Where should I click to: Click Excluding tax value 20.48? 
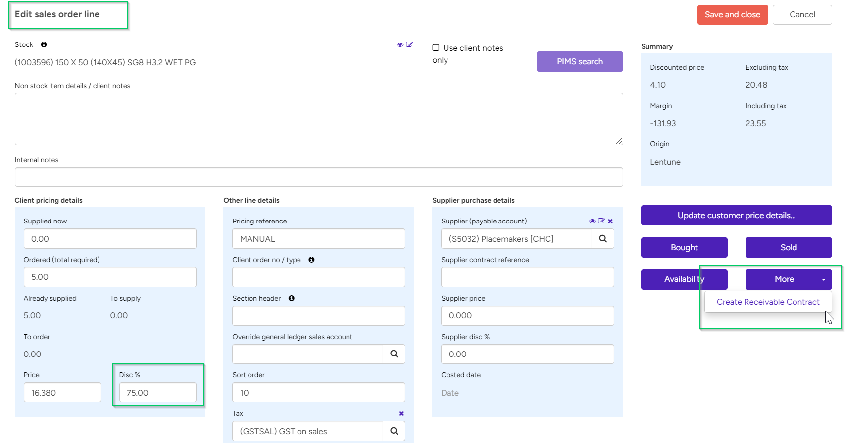[x=756, y=85]
